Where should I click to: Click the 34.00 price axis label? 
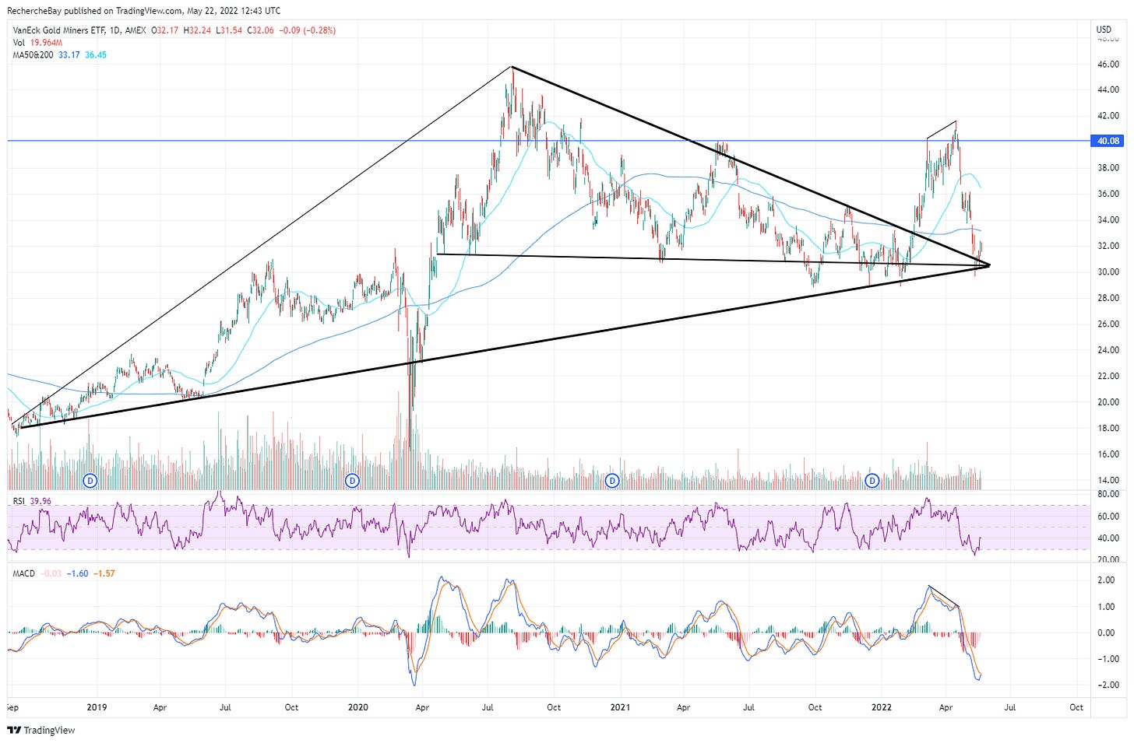coord(1108,219)
